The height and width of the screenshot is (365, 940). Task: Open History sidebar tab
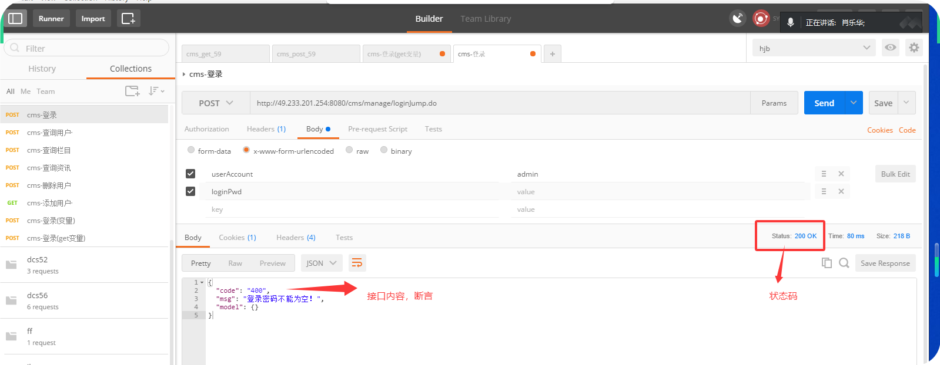(x=42, y=69)
